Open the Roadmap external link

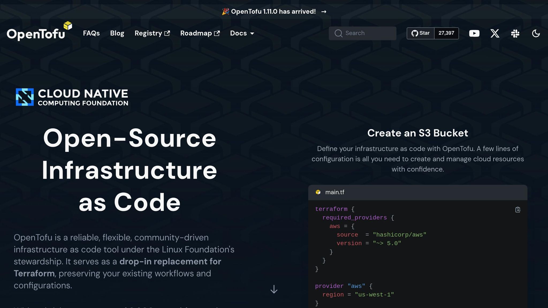200,33
